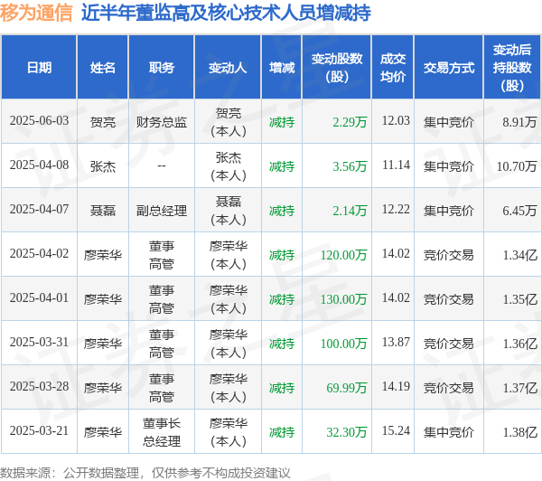Click the 财务总监 position cell

pyautogui.click(x=162, y=122)
